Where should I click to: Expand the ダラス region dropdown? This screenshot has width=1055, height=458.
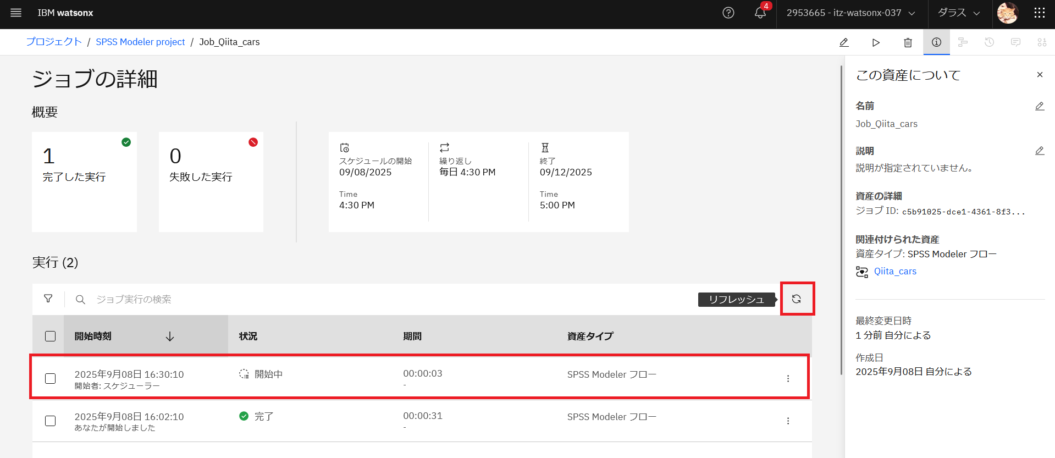tap(959, 13)
